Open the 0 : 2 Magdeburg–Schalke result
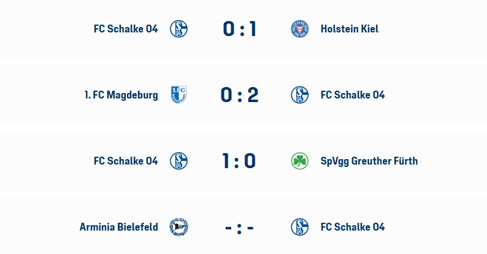This screenshot has width=487, height=254. coord(240,95)
